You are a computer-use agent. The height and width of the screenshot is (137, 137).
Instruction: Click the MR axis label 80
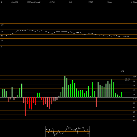(134, 81)
